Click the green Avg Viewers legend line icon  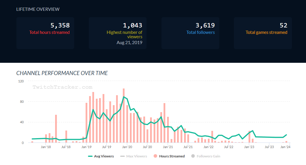click(x=90, y=156)
